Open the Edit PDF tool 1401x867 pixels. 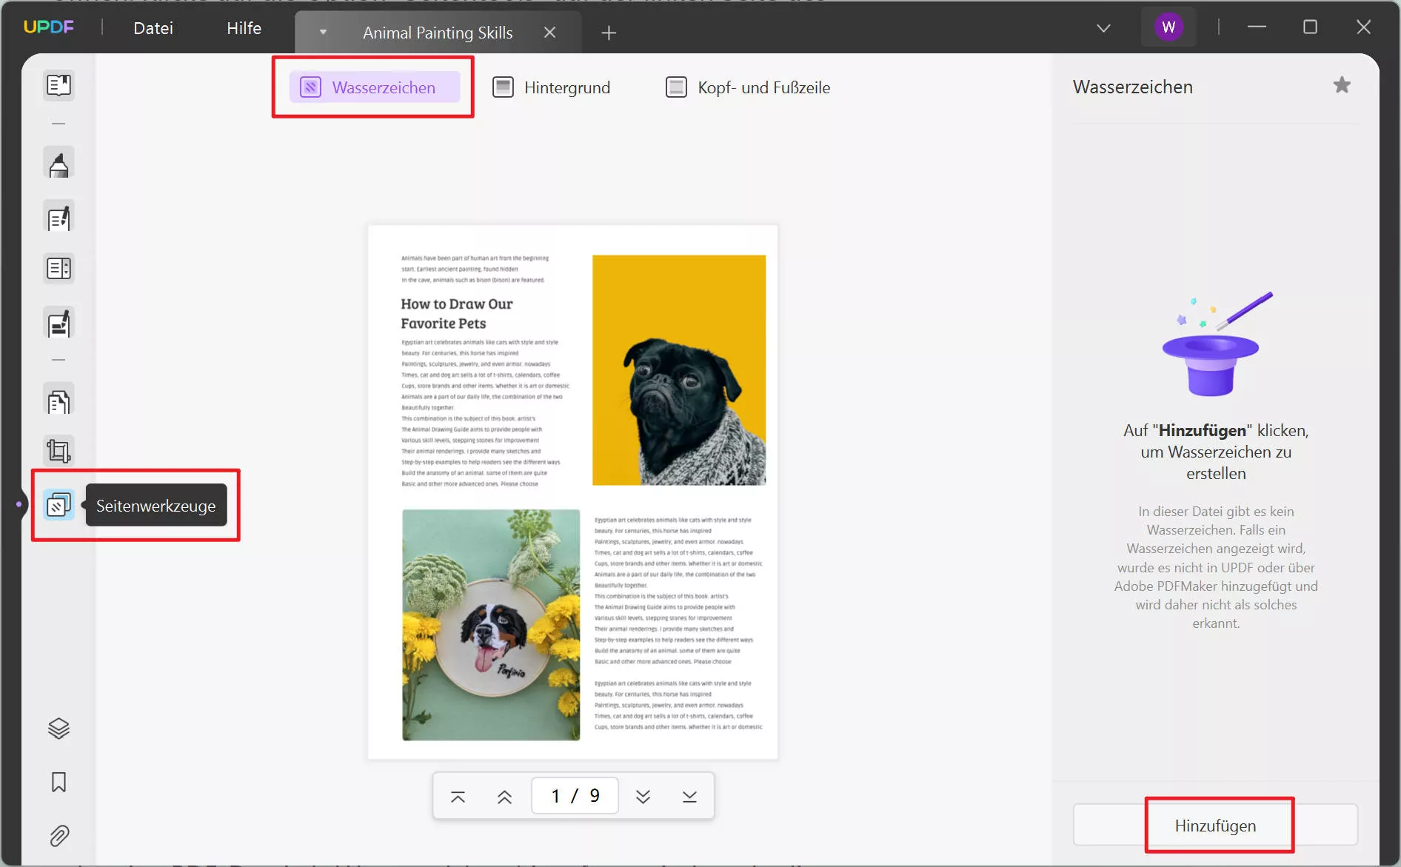click(58, 218)
